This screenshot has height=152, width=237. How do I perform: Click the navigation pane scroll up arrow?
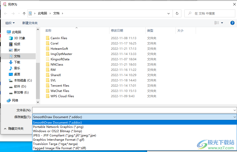pos(38,29)
